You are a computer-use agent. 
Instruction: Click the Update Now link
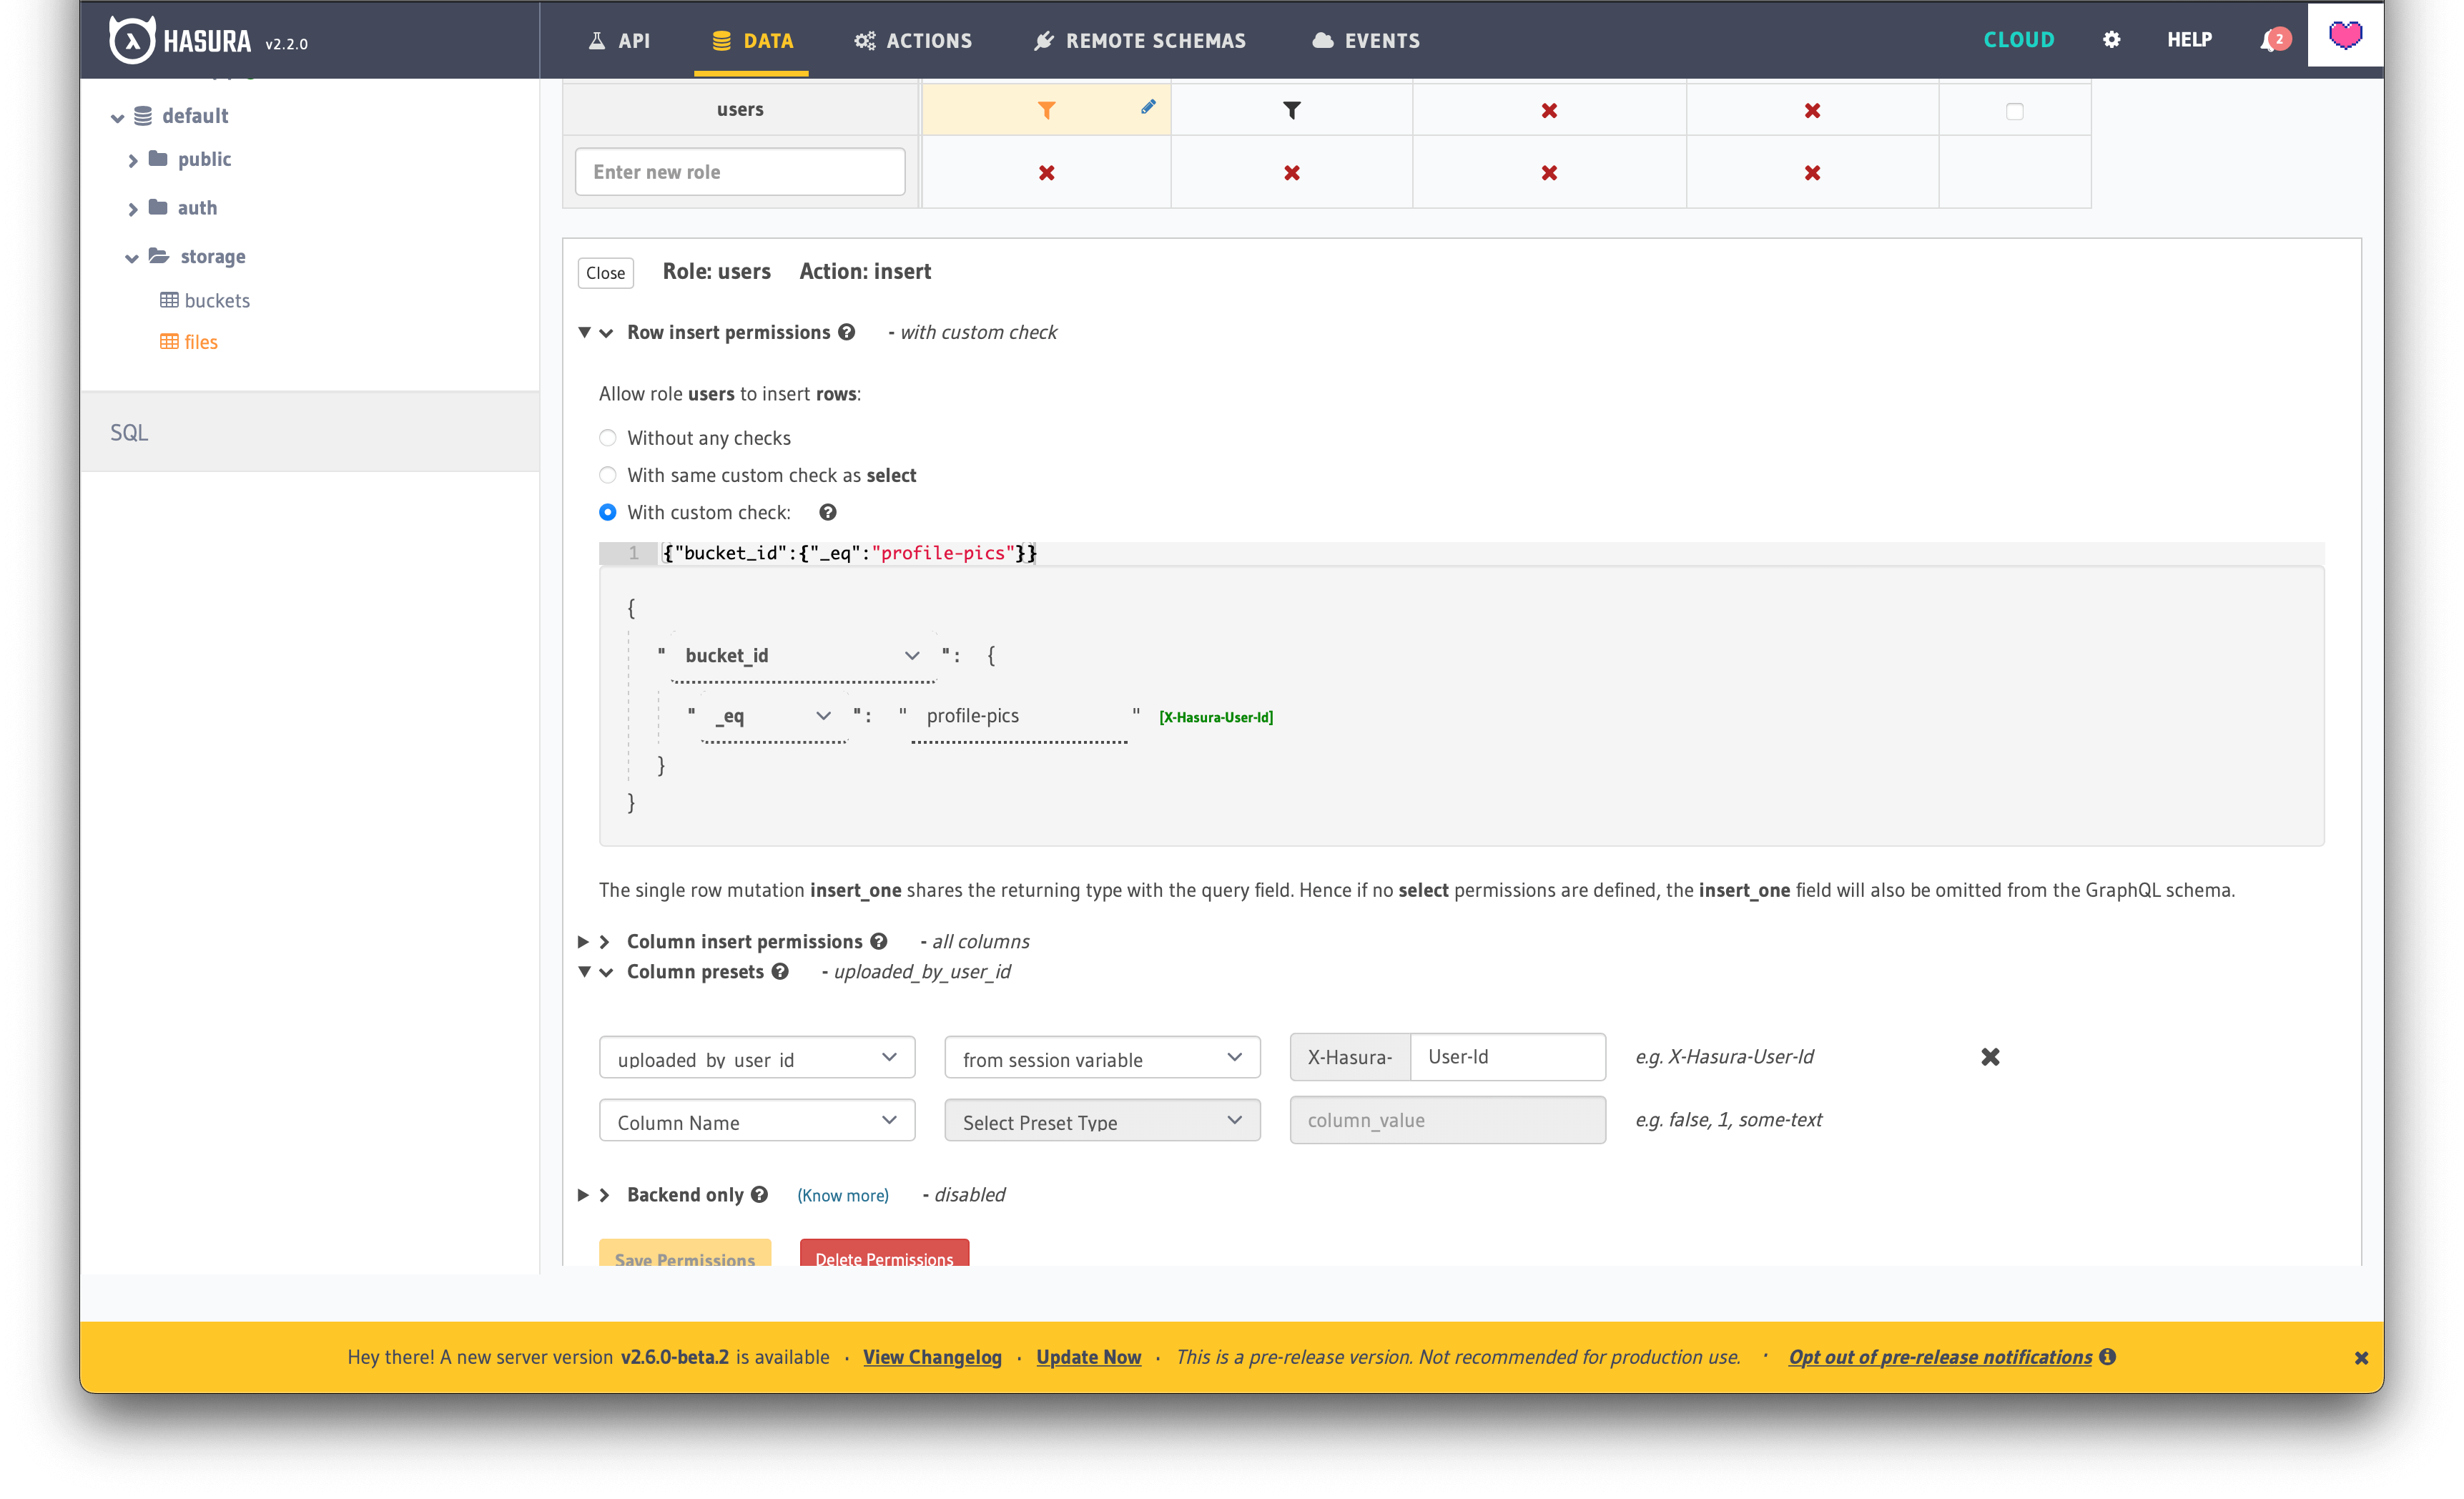pos(1088,1357)
